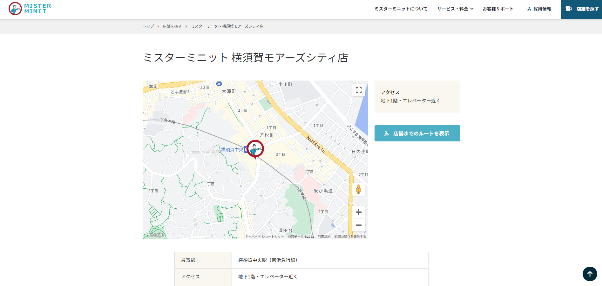The image size is (602, 286).
Task: Click the Mister Minit logo
Action: point(30,9)
